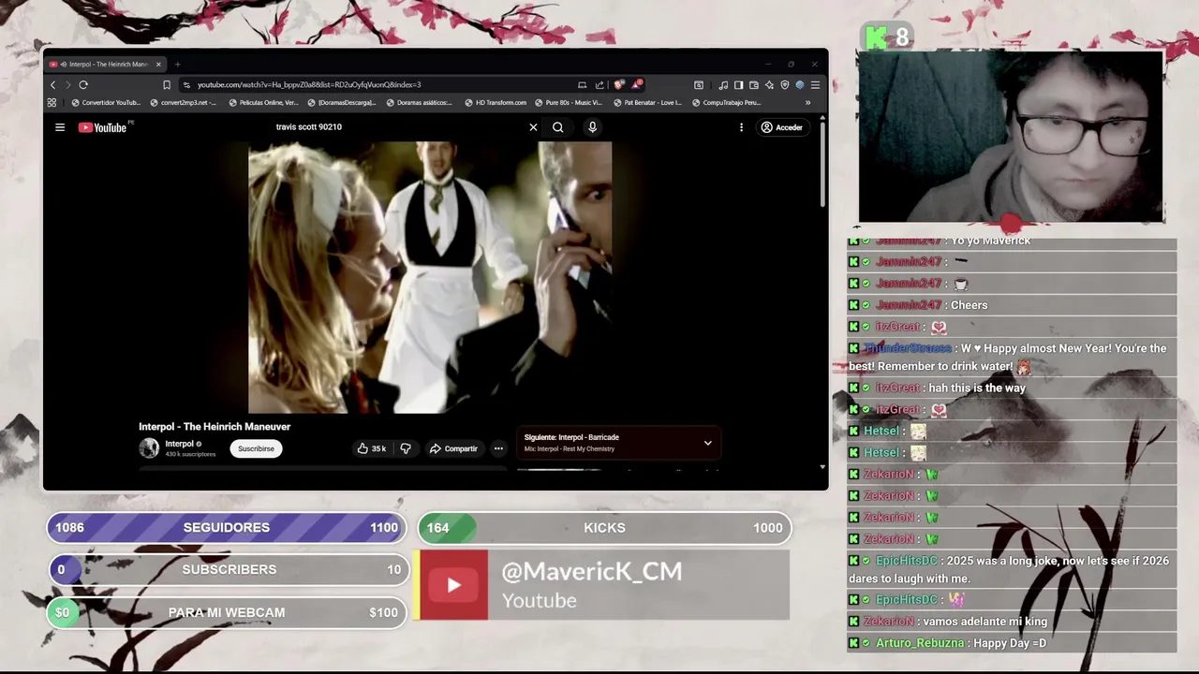This screenshot has height=674, width=1199.
Task: Clear the search box with the X
Action: pyautogui.click(x=534, y=127)
